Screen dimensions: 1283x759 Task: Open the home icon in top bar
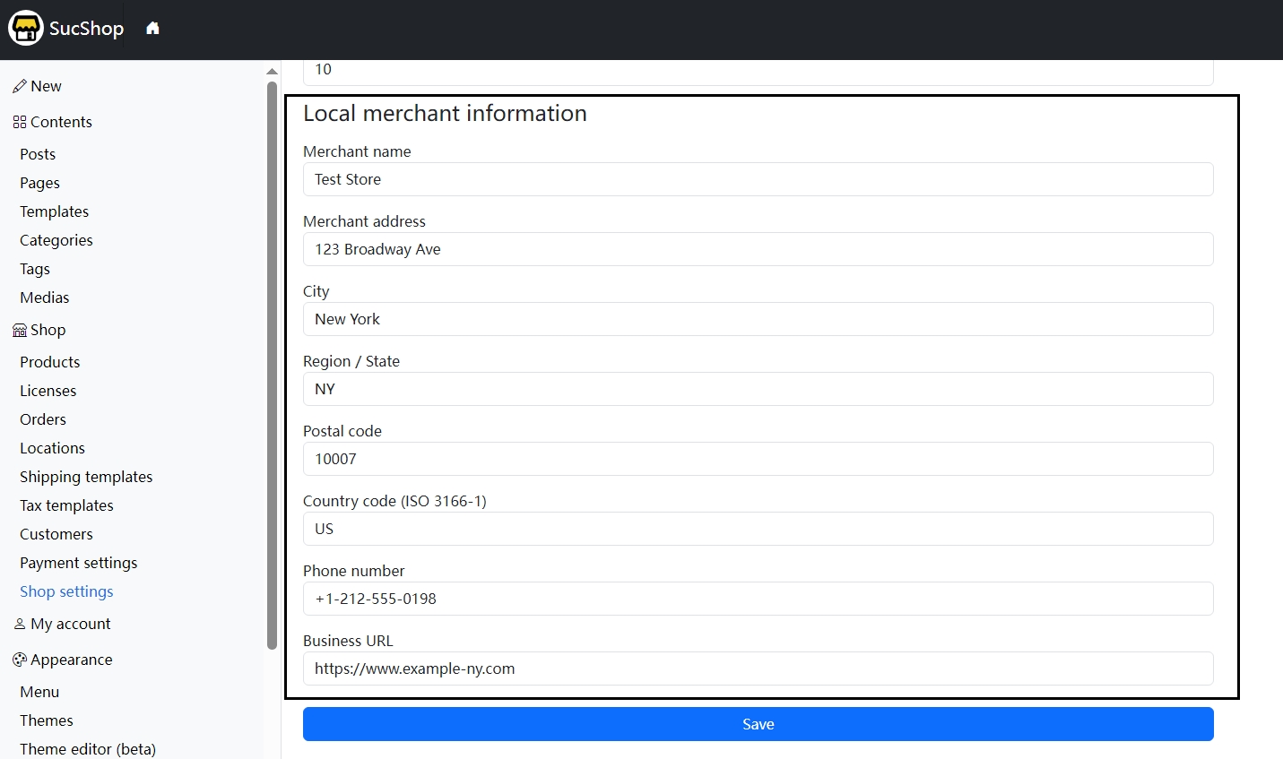coord(152,29)
